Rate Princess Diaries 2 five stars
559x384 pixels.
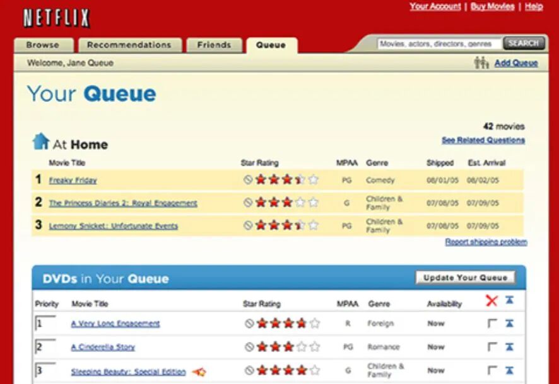pyautogui.click(x=314, y=202)
